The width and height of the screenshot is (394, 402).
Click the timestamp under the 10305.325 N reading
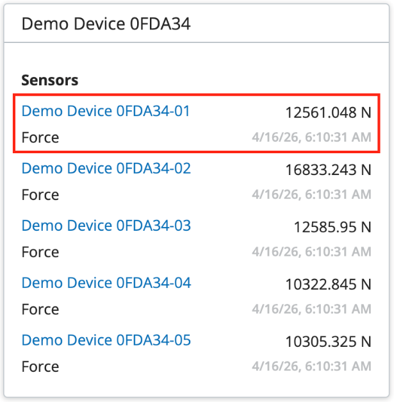(x=311, y=366)
